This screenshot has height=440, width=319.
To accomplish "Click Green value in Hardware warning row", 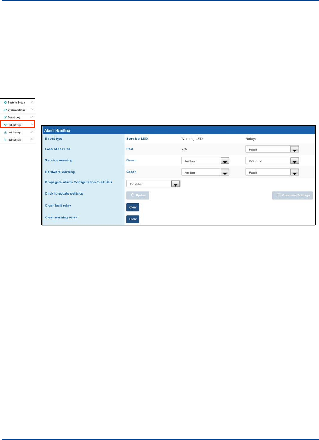I will click(131, 172).
